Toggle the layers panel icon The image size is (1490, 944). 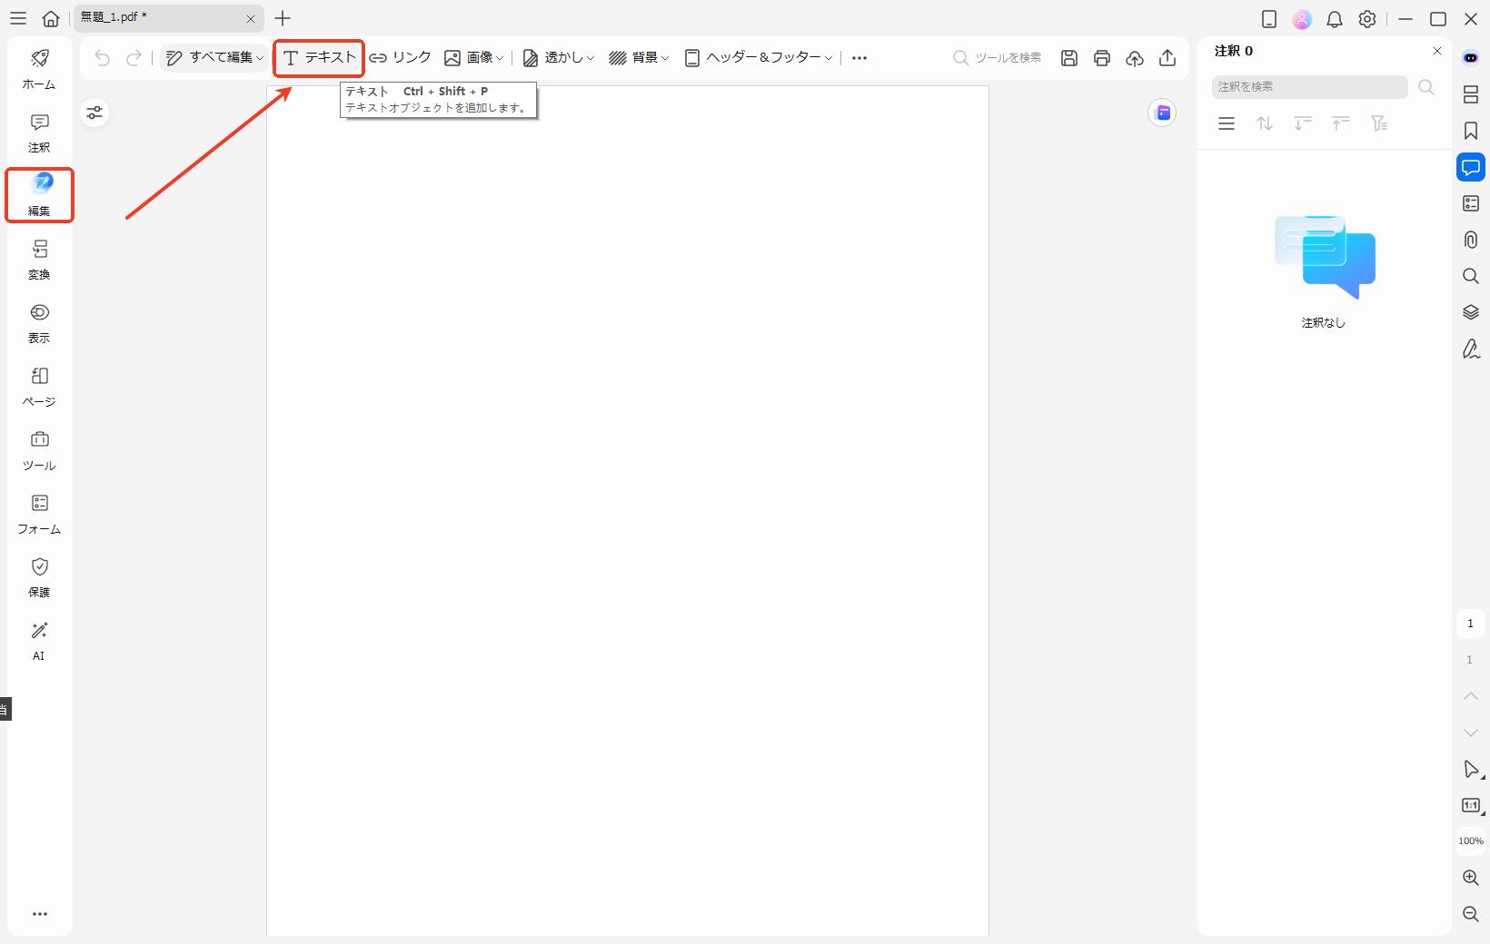(x=1470, y=312)
